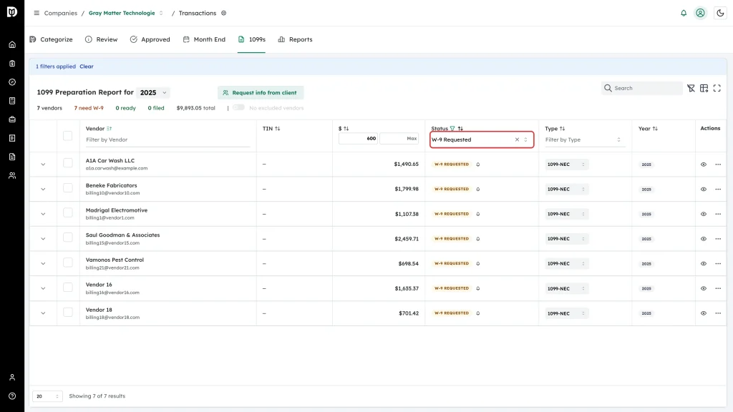Select all vendors header checkbox

(68, 136)
